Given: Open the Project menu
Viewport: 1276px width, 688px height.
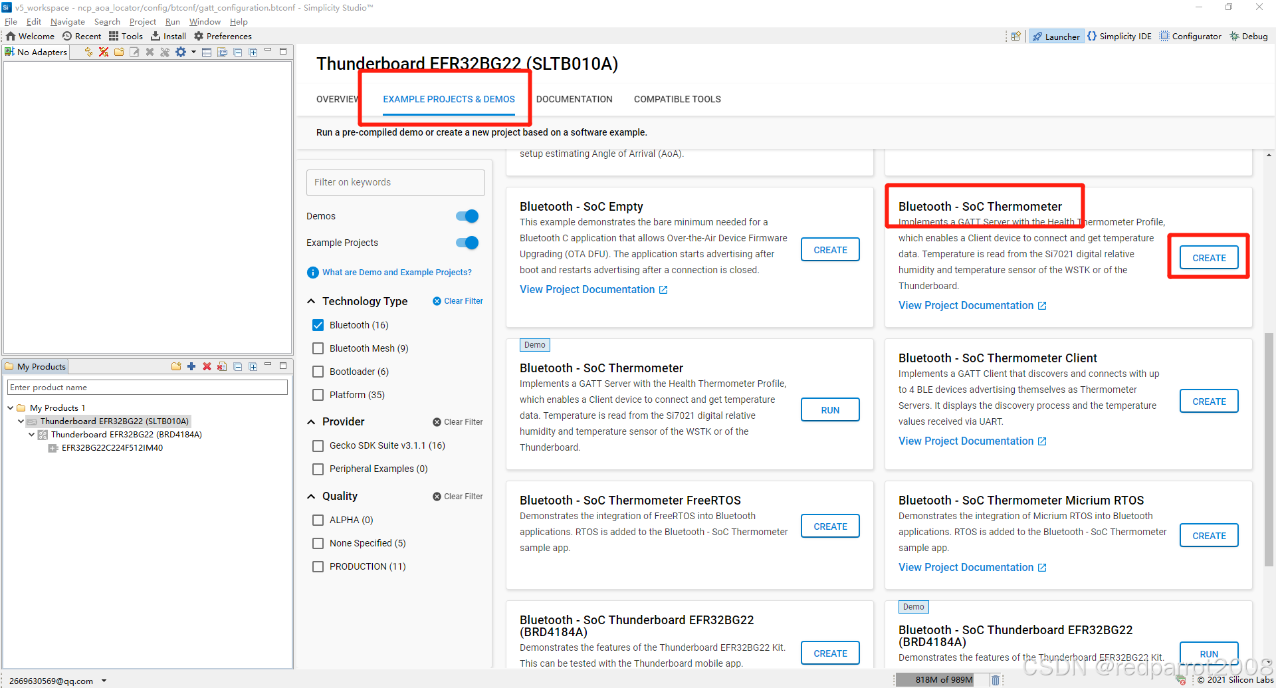Looking at the screenshot, I should point(142,22).
